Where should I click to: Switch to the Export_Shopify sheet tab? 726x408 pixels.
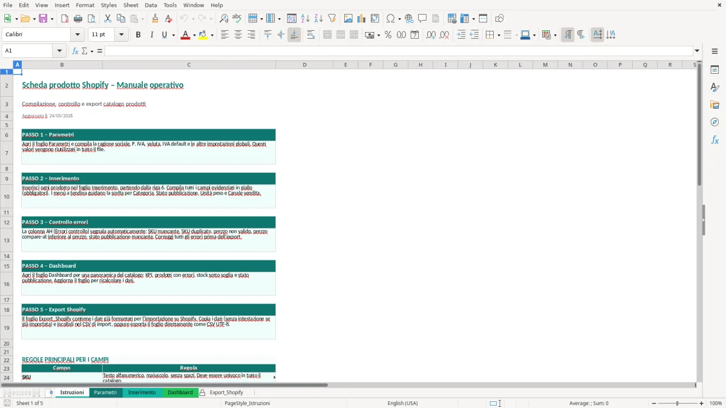point(226,392)
